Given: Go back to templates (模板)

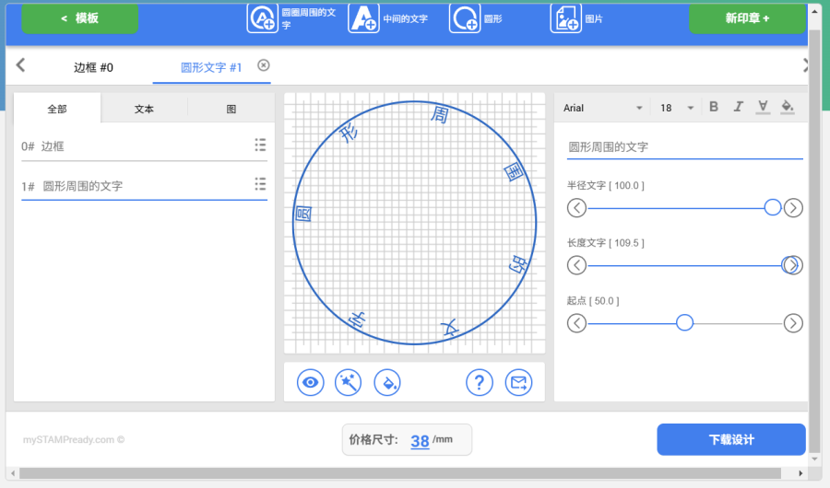Looking at the screenshot, I should point(79,18).
